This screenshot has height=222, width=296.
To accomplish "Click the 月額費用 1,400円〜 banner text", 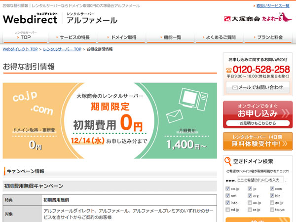I will pos(186,140).
